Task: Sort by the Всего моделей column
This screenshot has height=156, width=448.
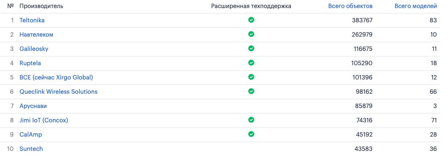Action: (416, 6)
